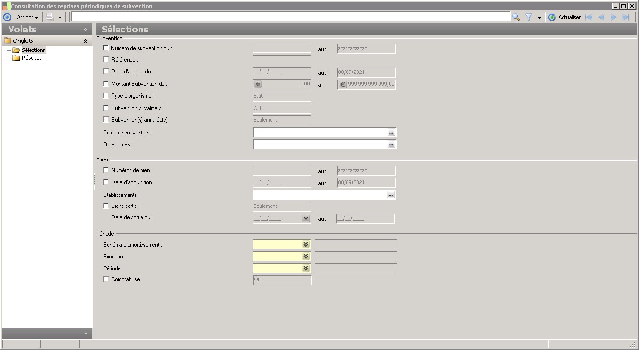Click the Date de sortie end date field
This screenshot has height=350, width=639.
click(366, 219)
